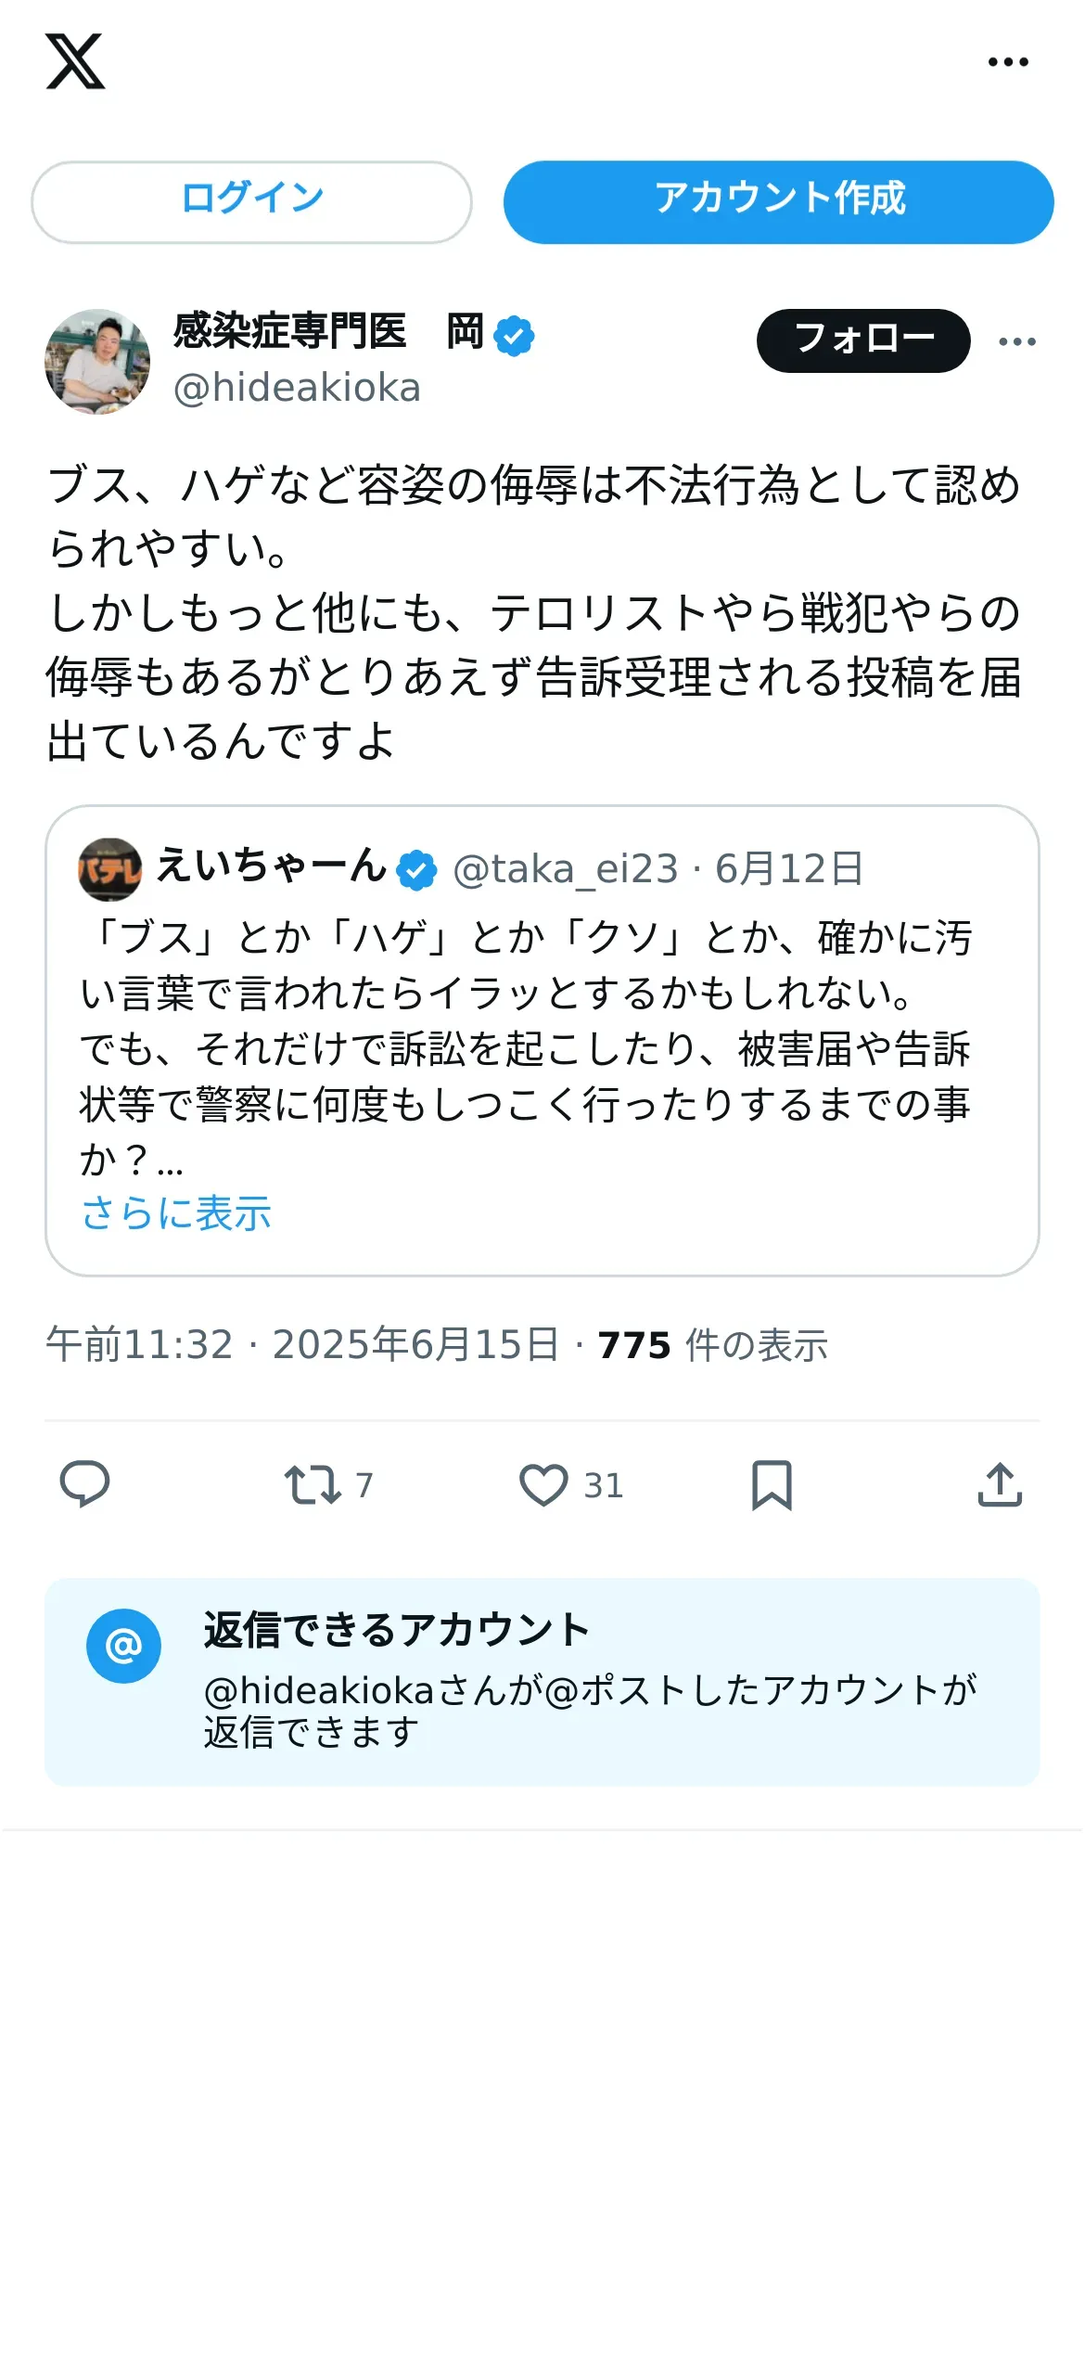1085x2360 pixels.
Task: Open the えいちゃーん quoted post avatar
Action: pos(109,869)
